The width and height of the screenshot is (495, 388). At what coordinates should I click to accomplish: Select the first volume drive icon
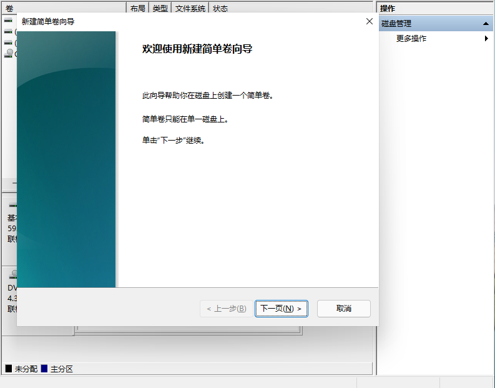point(8,20)
